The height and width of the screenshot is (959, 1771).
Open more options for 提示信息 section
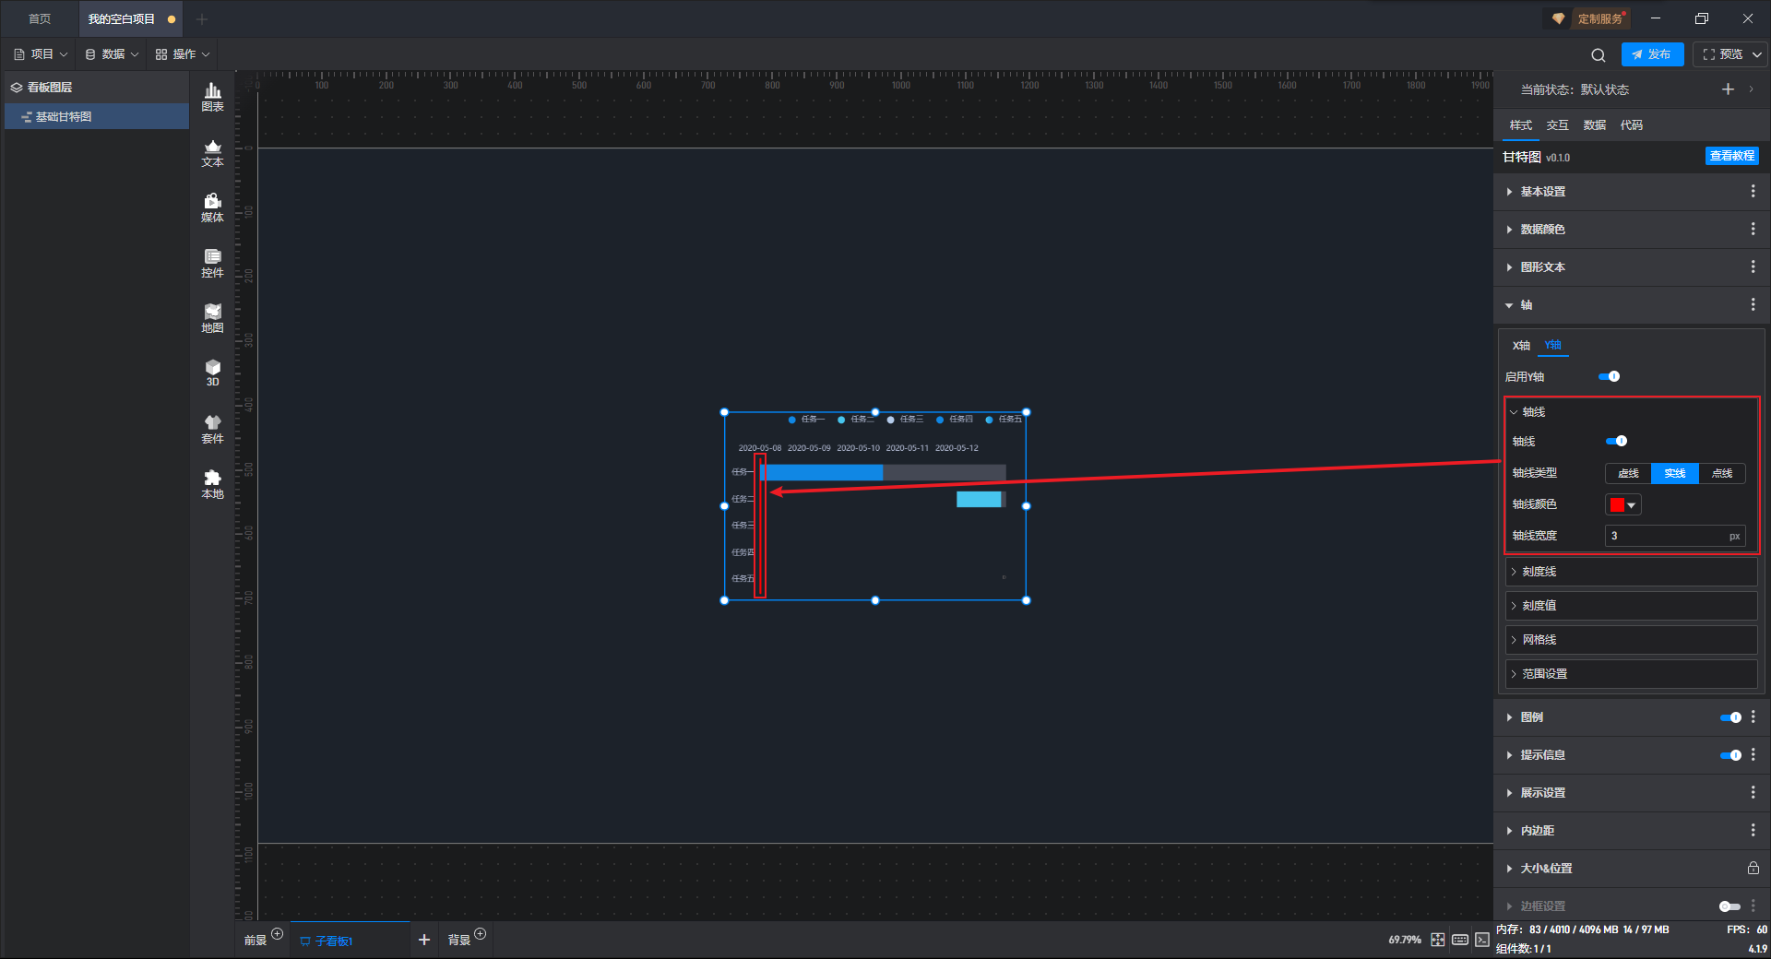coord(1753,754)
